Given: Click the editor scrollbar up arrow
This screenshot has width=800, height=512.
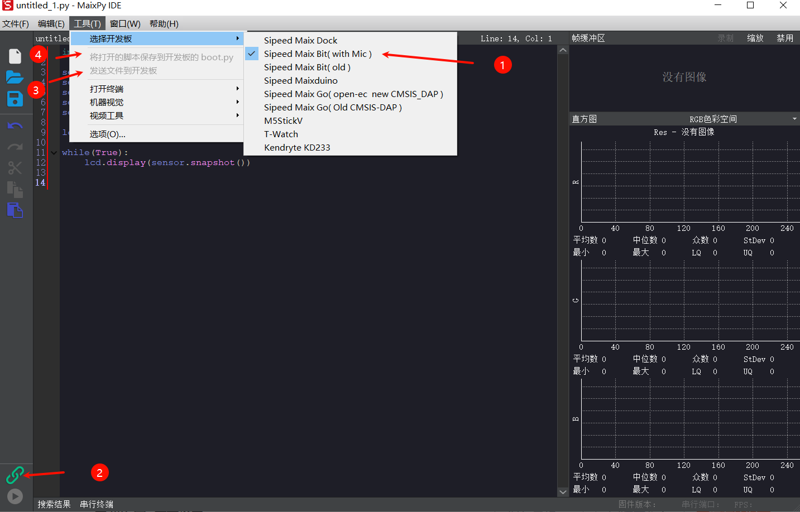Looking at the screenshot, I should click(563, 50).
